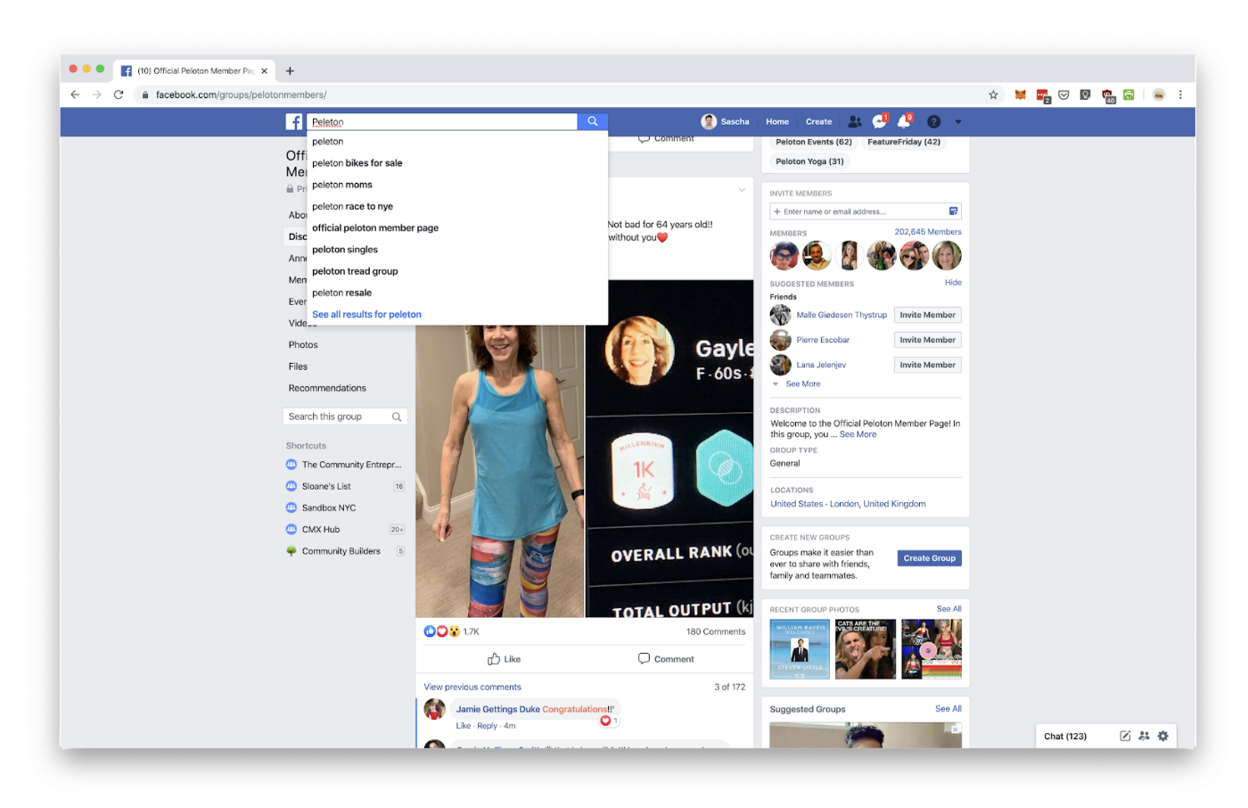The image size is (1248, 808).
Task: Open the 202,645 Members link
Action: (928, 232)
